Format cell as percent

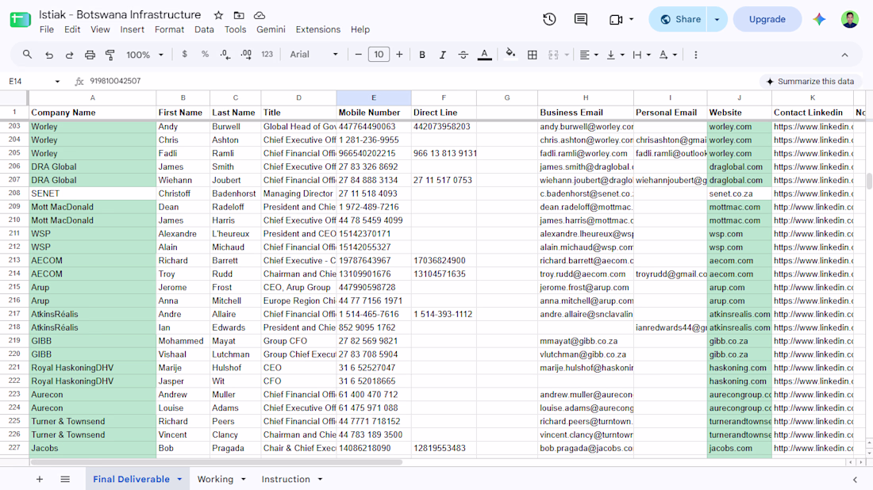click(205, 55)
